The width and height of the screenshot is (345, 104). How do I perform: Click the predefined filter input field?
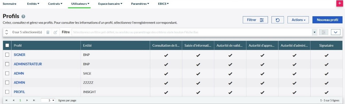pyautogui.click(x=192, y=32)
